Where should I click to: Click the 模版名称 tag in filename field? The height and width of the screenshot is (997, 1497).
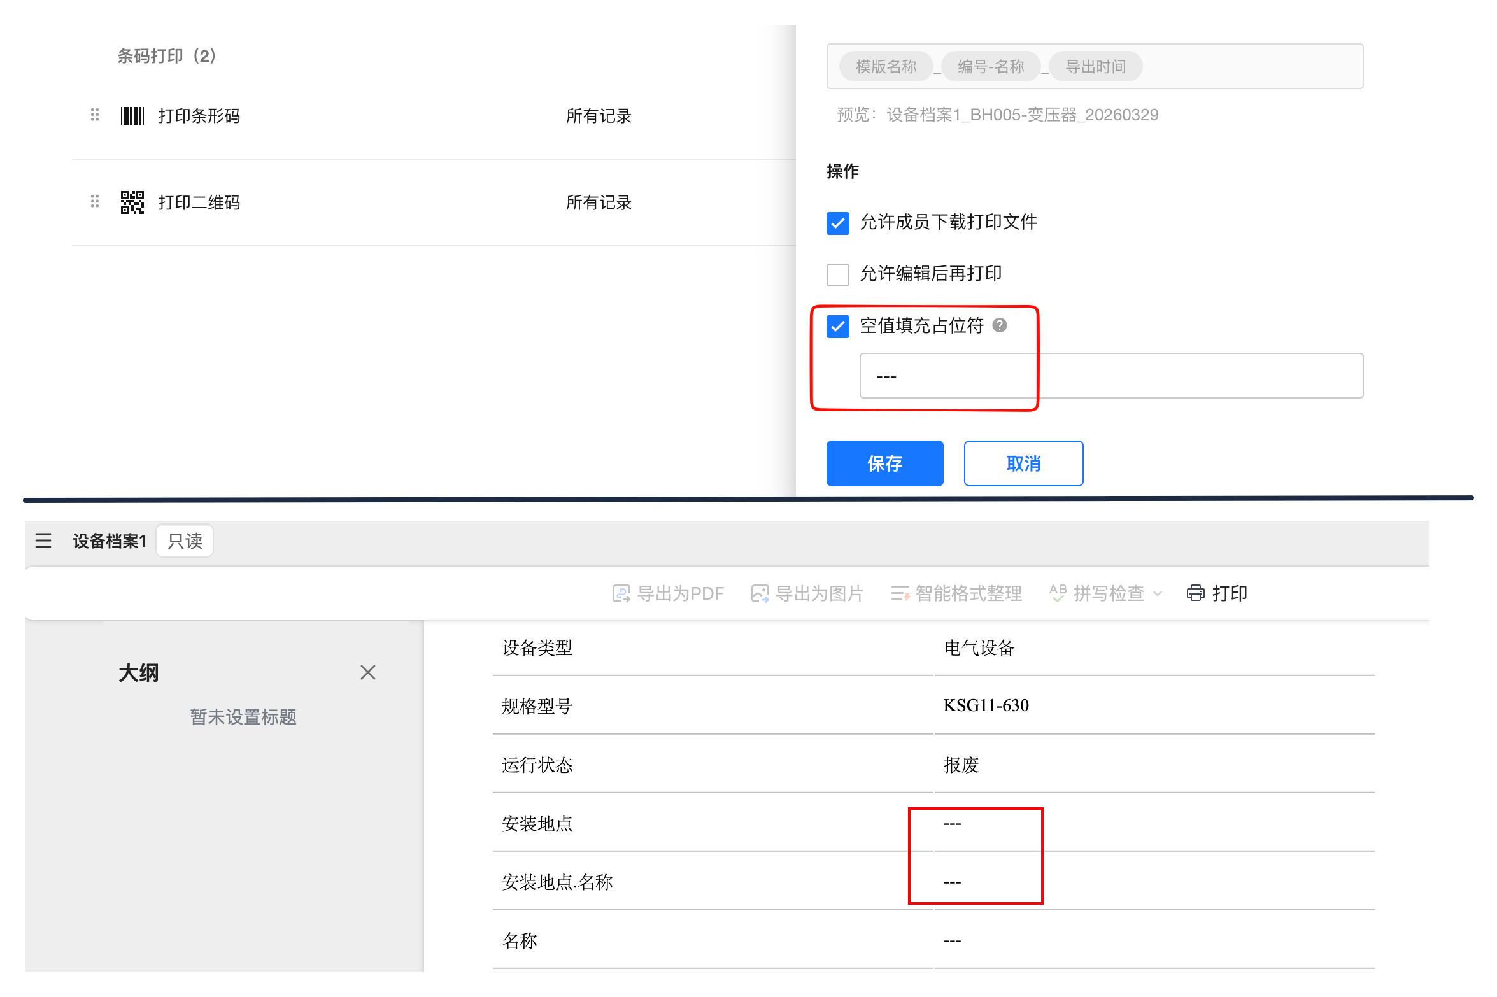pos(886,66)
